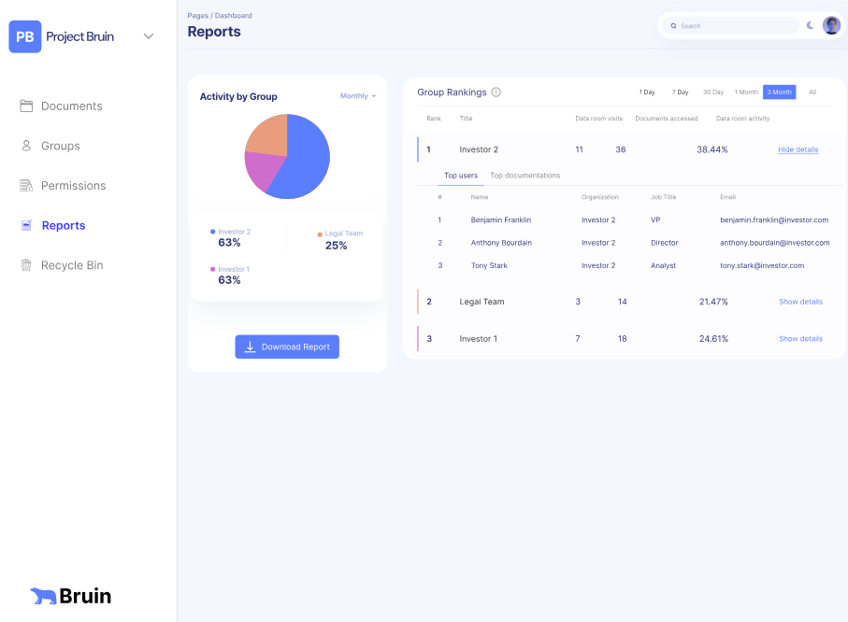Click the orange pie chart slice
This screenshot has width=848, height=622.
(x=270, y=136)
